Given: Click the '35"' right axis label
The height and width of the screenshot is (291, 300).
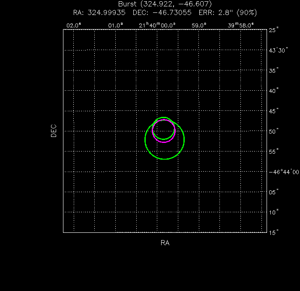Looking at the screenshot, I should click(x=273, y=71).
